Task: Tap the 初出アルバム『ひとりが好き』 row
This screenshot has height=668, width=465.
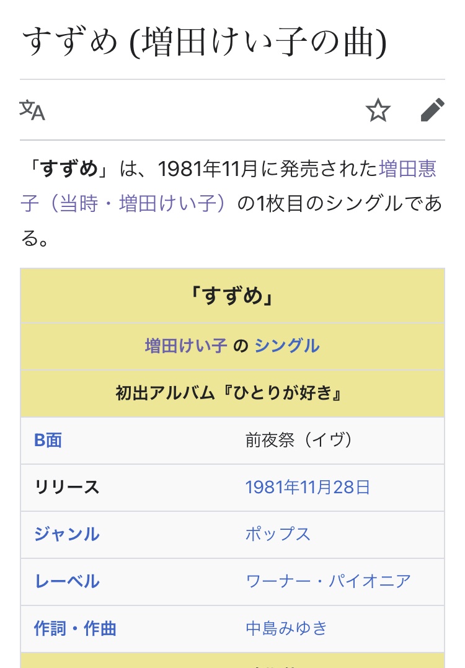Action: pyautogui.click(x=232, y=393)
